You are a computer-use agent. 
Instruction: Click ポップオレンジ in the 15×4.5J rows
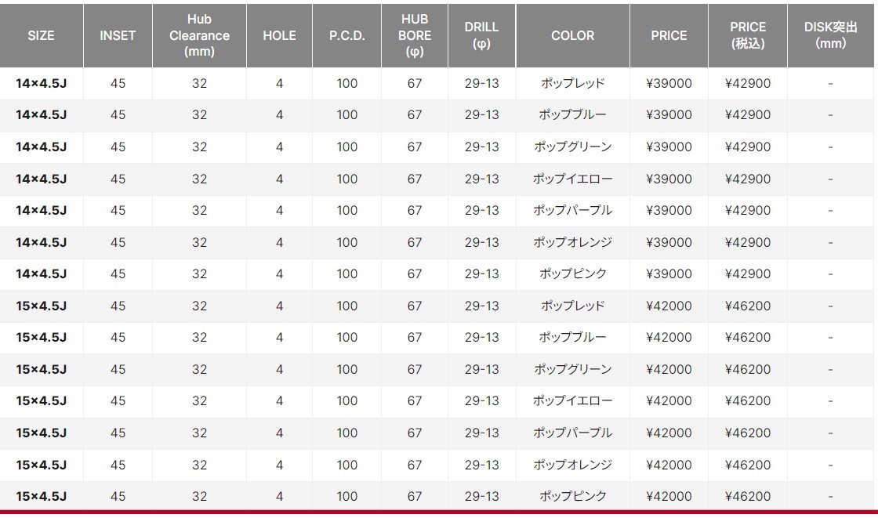572,465
